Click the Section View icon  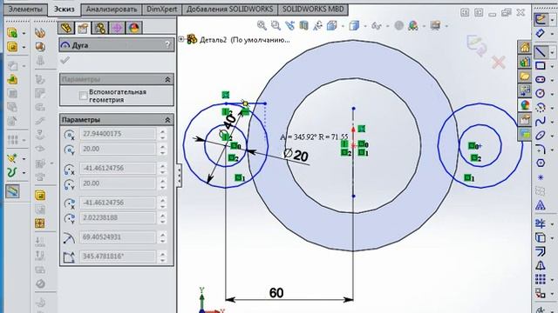pos(304,25)
